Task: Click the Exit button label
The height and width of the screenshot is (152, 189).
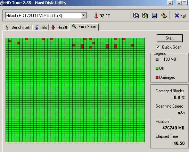Action: (183, 16)
